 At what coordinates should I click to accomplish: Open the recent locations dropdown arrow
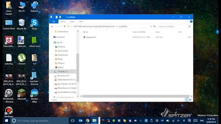point(61,27)
